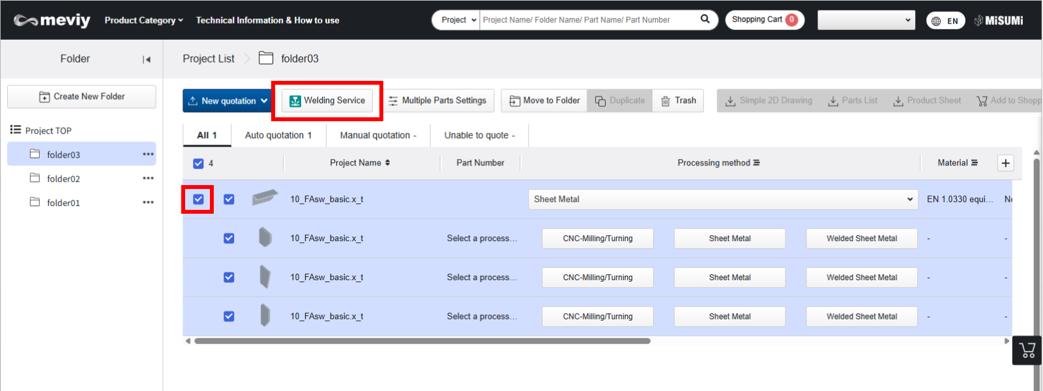Click the MISUMI logo
This screenshot has width=1043, height=391.
pos(999,20)
